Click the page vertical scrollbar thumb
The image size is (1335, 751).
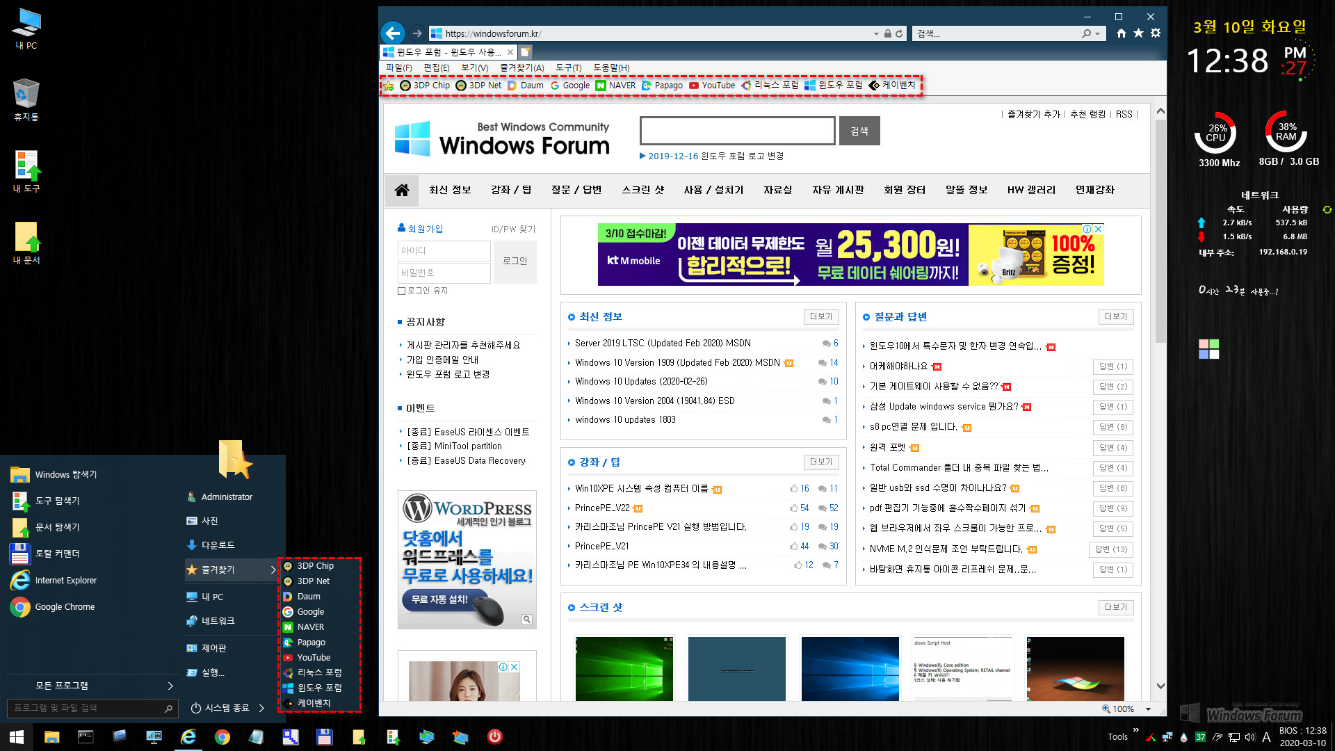(x=1160, y=230)
